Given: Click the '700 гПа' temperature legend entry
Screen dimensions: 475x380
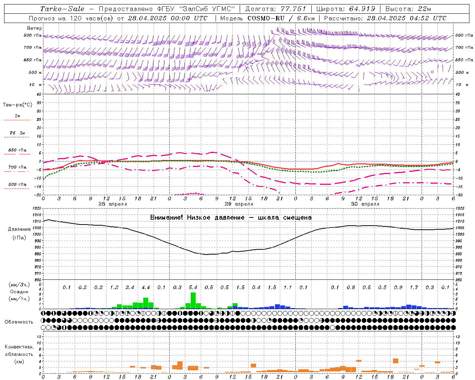Looking at the screenshot, I should click(17, 167).
